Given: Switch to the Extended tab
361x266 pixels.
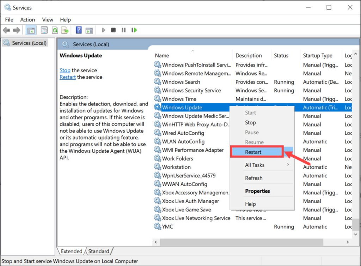Looking at the screenshot, I should [72, 251].
